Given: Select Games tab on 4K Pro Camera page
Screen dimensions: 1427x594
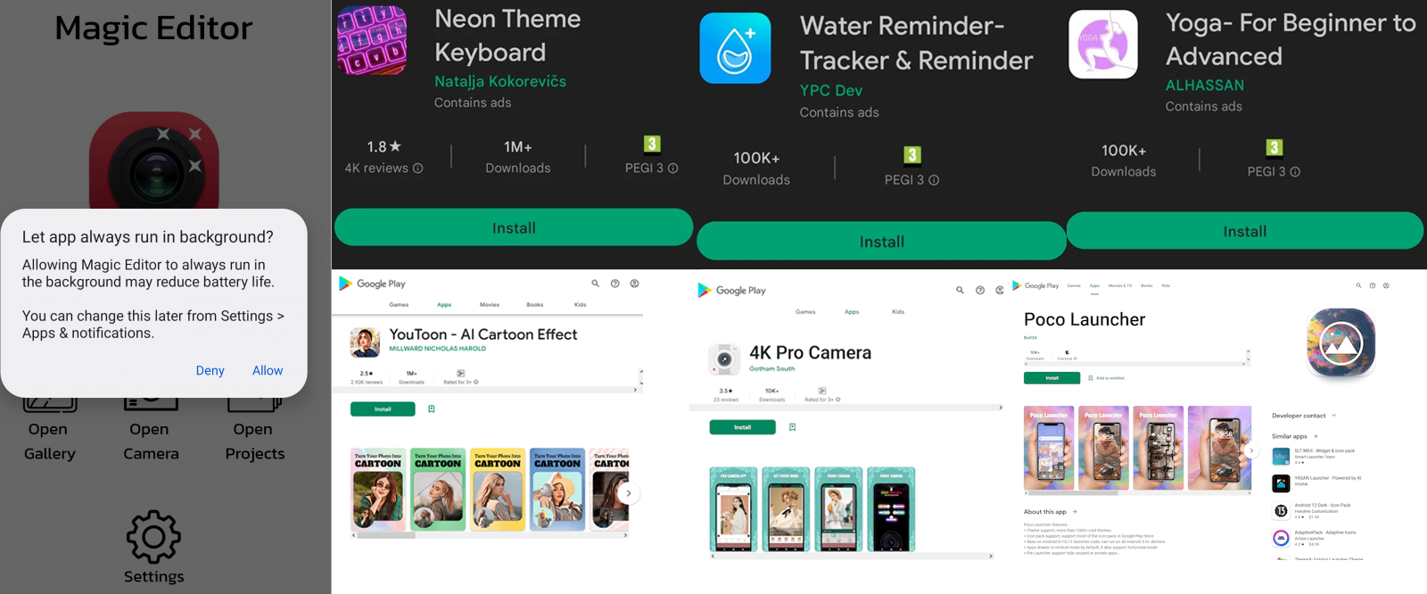Looking at the screenshot, I should click(805, 312).
